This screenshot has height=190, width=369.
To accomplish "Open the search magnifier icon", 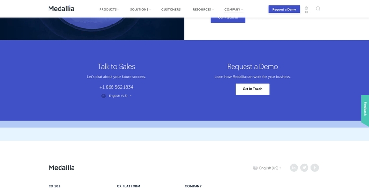I will [318, 9].
